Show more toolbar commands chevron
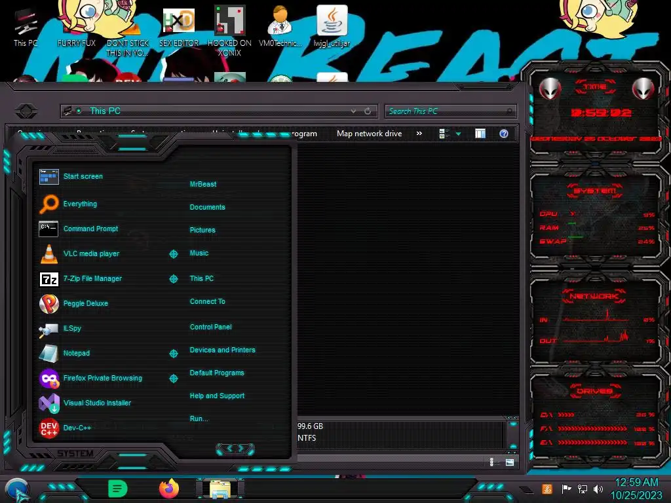This screenshot has width=671, height=503. [419, 134]
